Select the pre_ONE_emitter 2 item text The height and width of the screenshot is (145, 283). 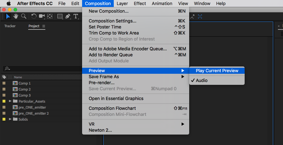point(34,113)
